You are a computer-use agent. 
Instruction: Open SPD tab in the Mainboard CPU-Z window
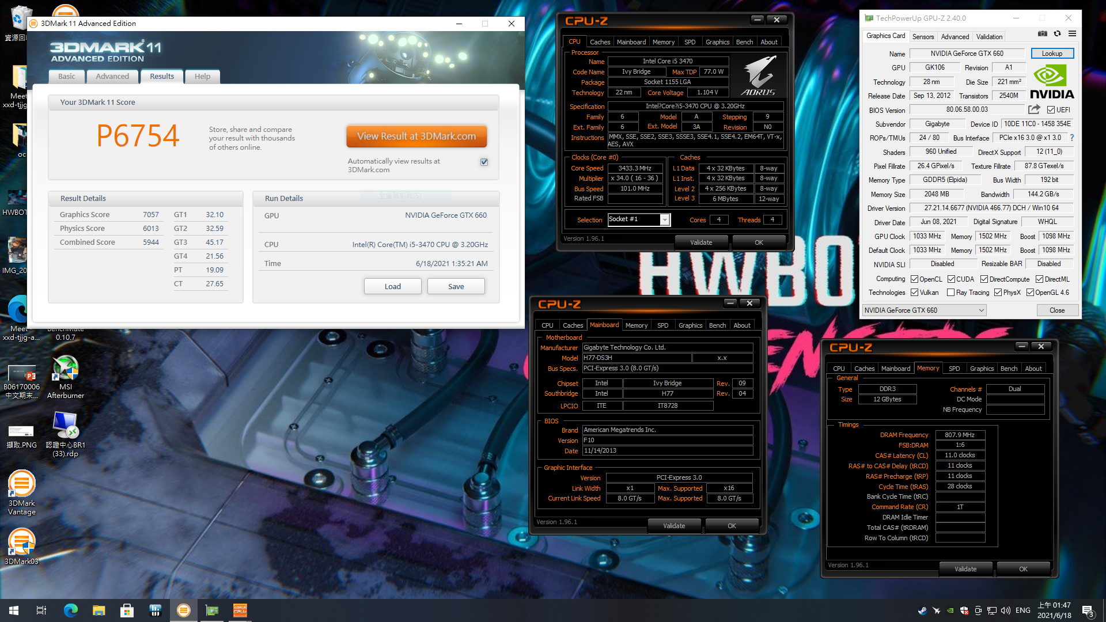click(663, 325)
